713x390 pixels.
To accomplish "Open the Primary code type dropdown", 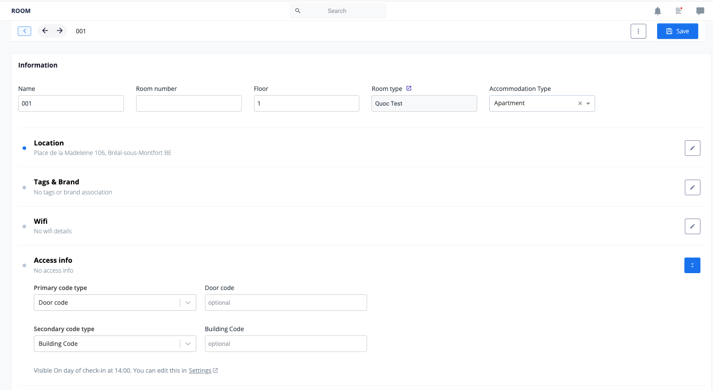I will 115,303.
